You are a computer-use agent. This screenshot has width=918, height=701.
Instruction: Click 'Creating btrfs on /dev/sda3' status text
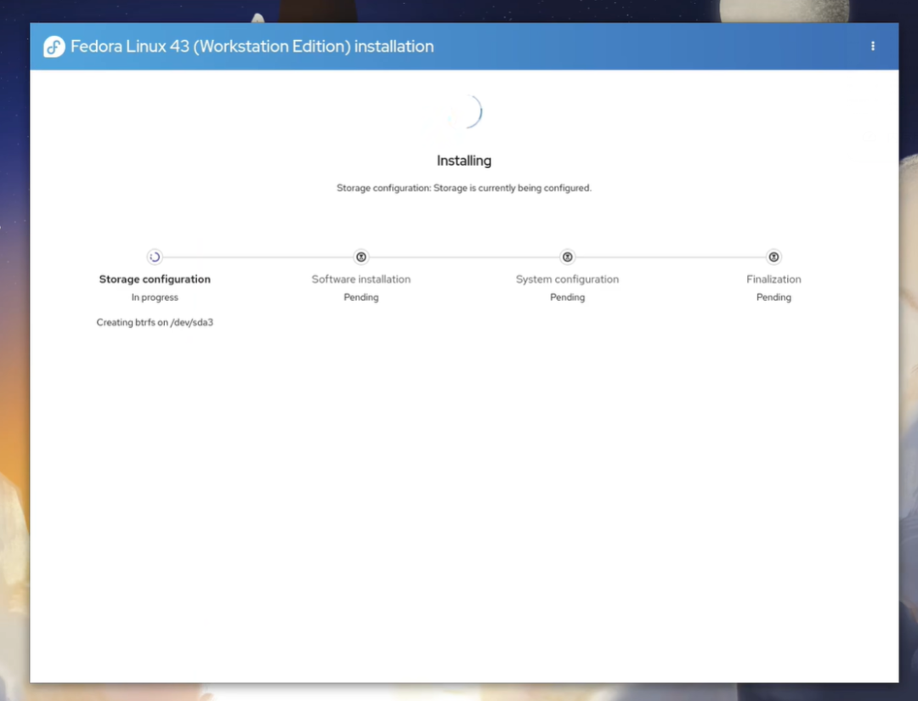point(155,322)
